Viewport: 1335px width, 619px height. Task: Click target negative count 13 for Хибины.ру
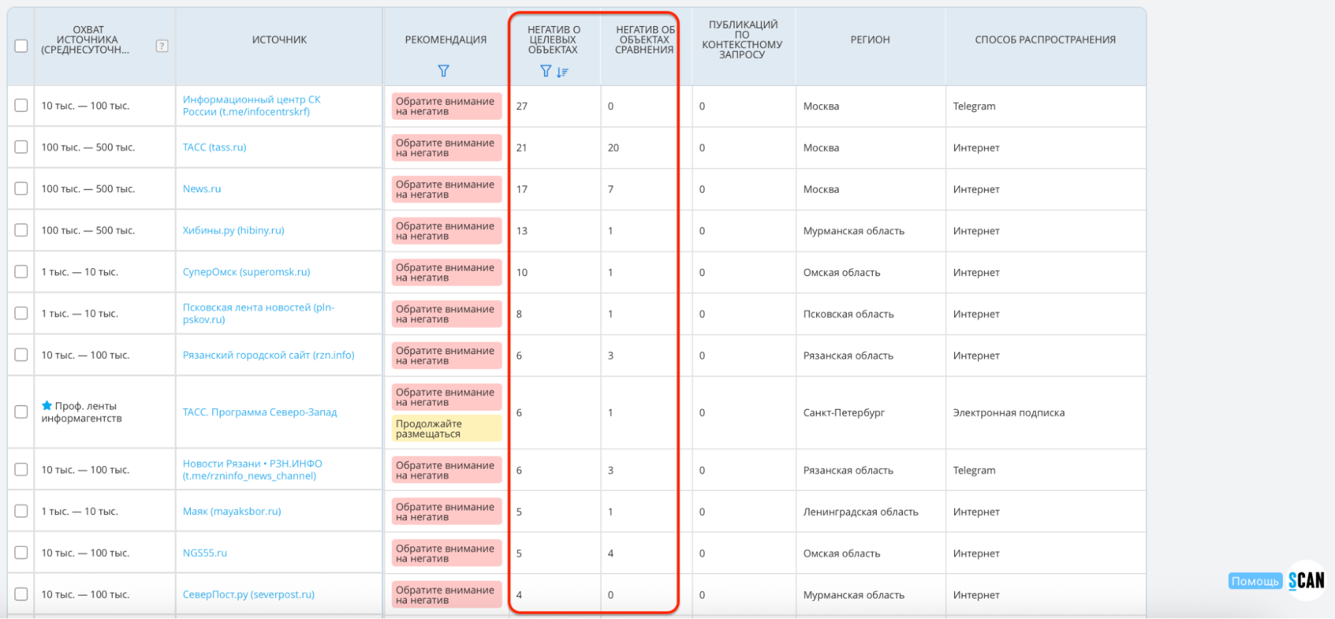click(x=522, y=231)
